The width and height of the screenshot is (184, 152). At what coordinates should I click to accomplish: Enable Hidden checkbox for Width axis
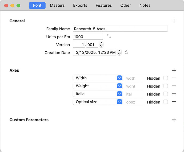pyautogui.click(x=166, y=78)
